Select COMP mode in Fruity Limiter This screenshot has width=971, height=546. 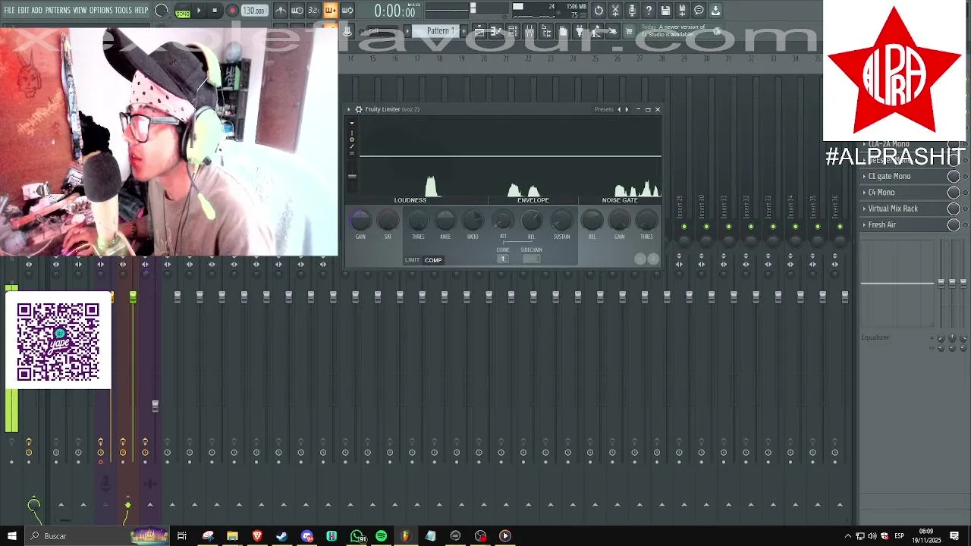coord(433,260)
